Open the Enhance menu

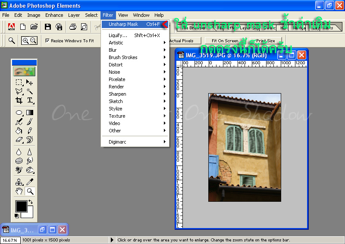[x=54, y=15]
